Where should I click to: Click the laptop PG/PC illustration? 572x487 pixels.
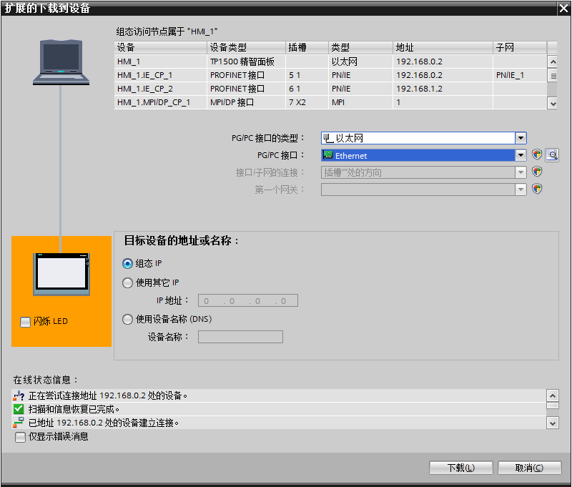pos(61,62)
